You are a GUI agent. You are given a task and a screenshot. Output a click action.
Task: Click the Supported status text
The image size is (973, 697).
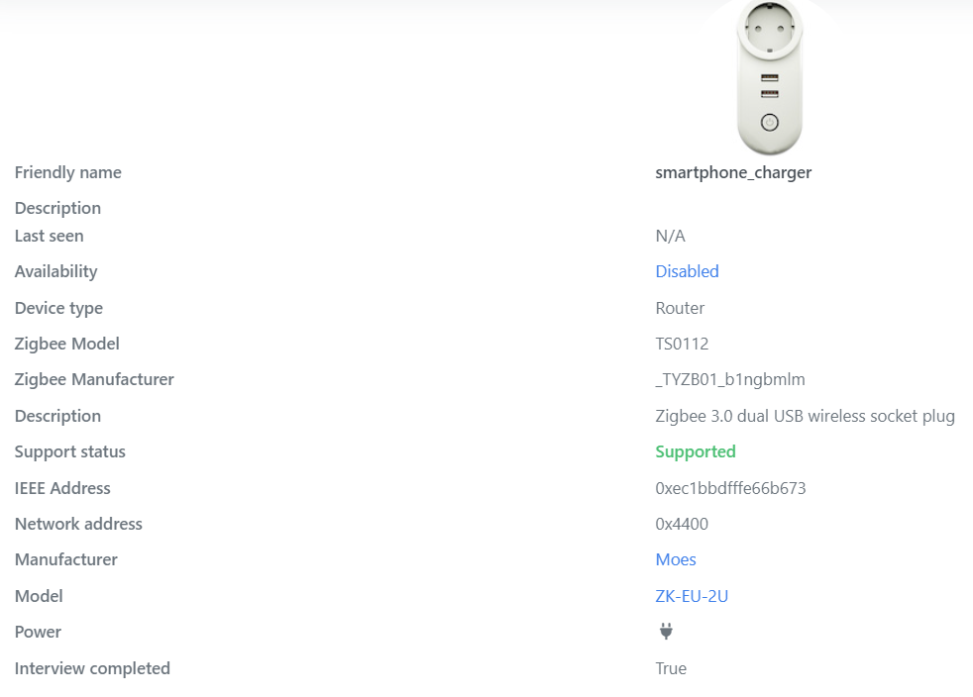click(x=696, y=451)
